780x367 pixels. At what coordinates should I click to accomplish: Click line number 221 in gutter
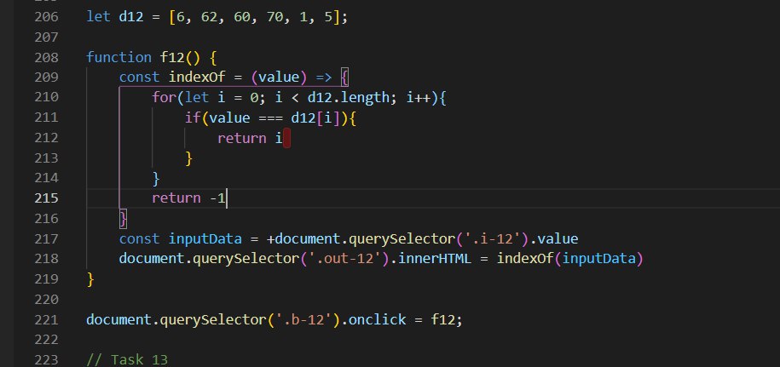pyautogui.click(x=46, y=319)
